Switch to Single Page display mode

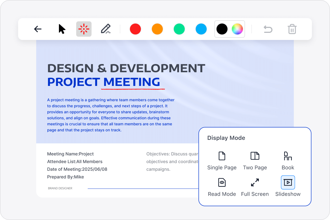click(x=222, y=161)
